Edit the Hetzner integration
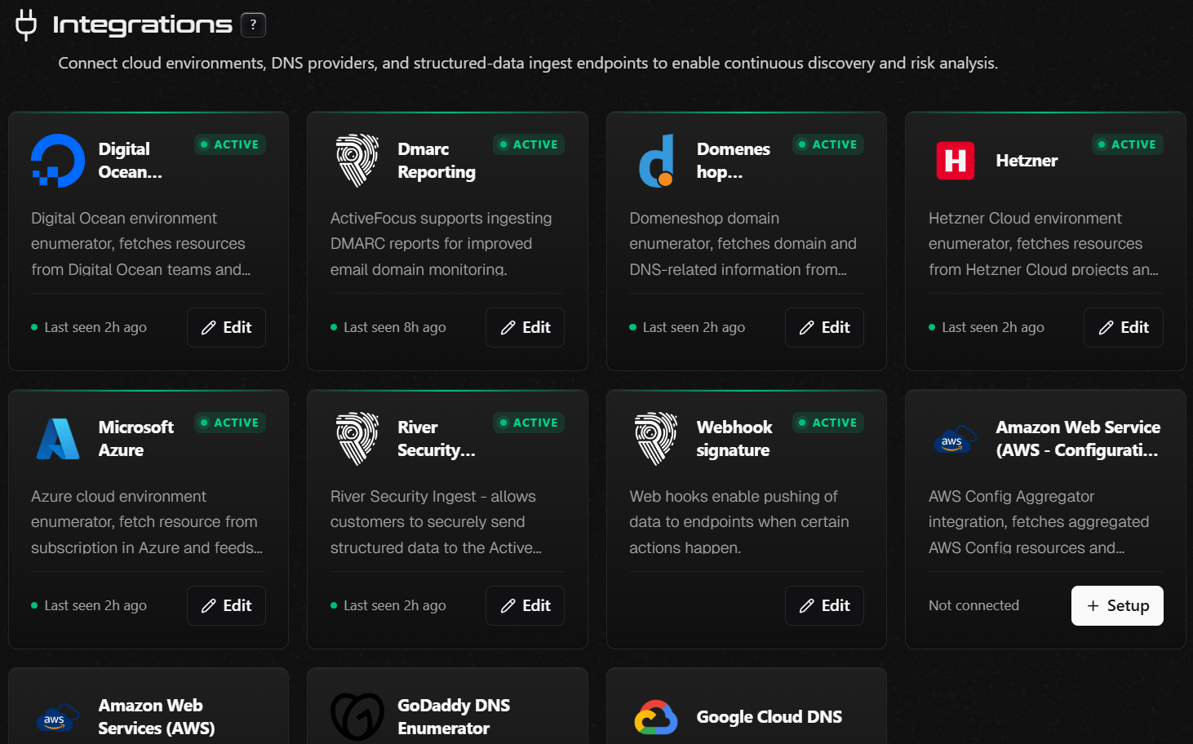 [x=1124, y=328]
